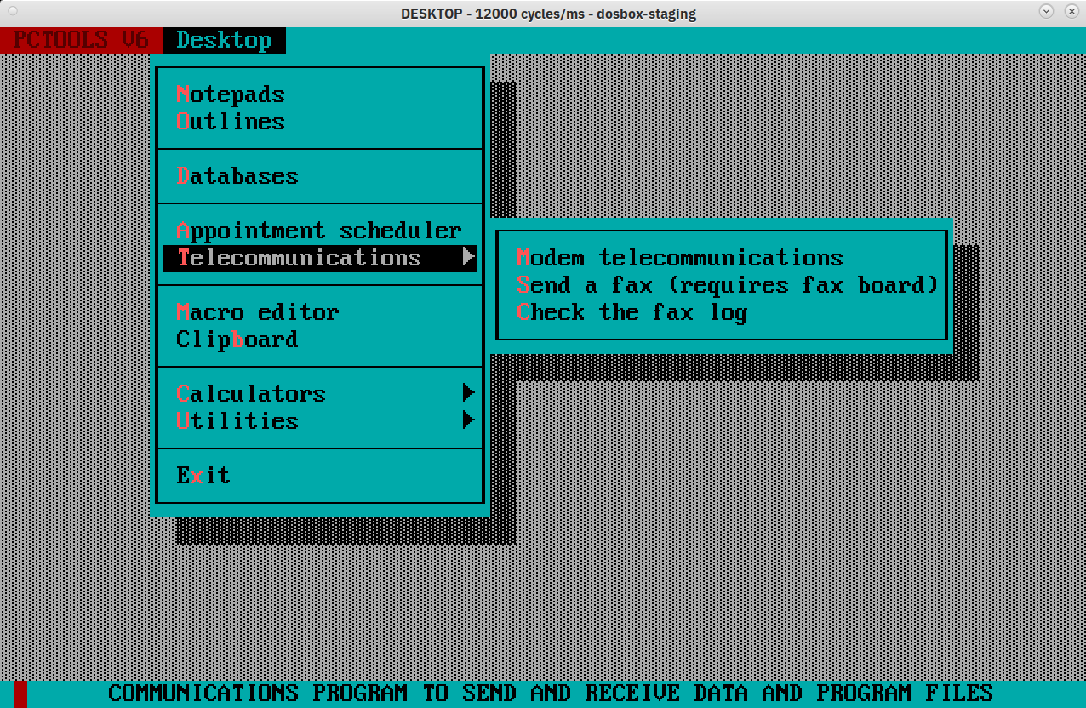Open Databases
Viewport: 1086px width, 708px height.
tap(239, 176)
